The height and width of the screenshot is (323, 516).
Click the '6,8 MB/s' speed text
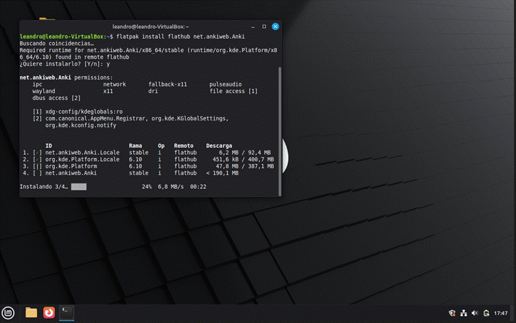(x=171, y=187)
